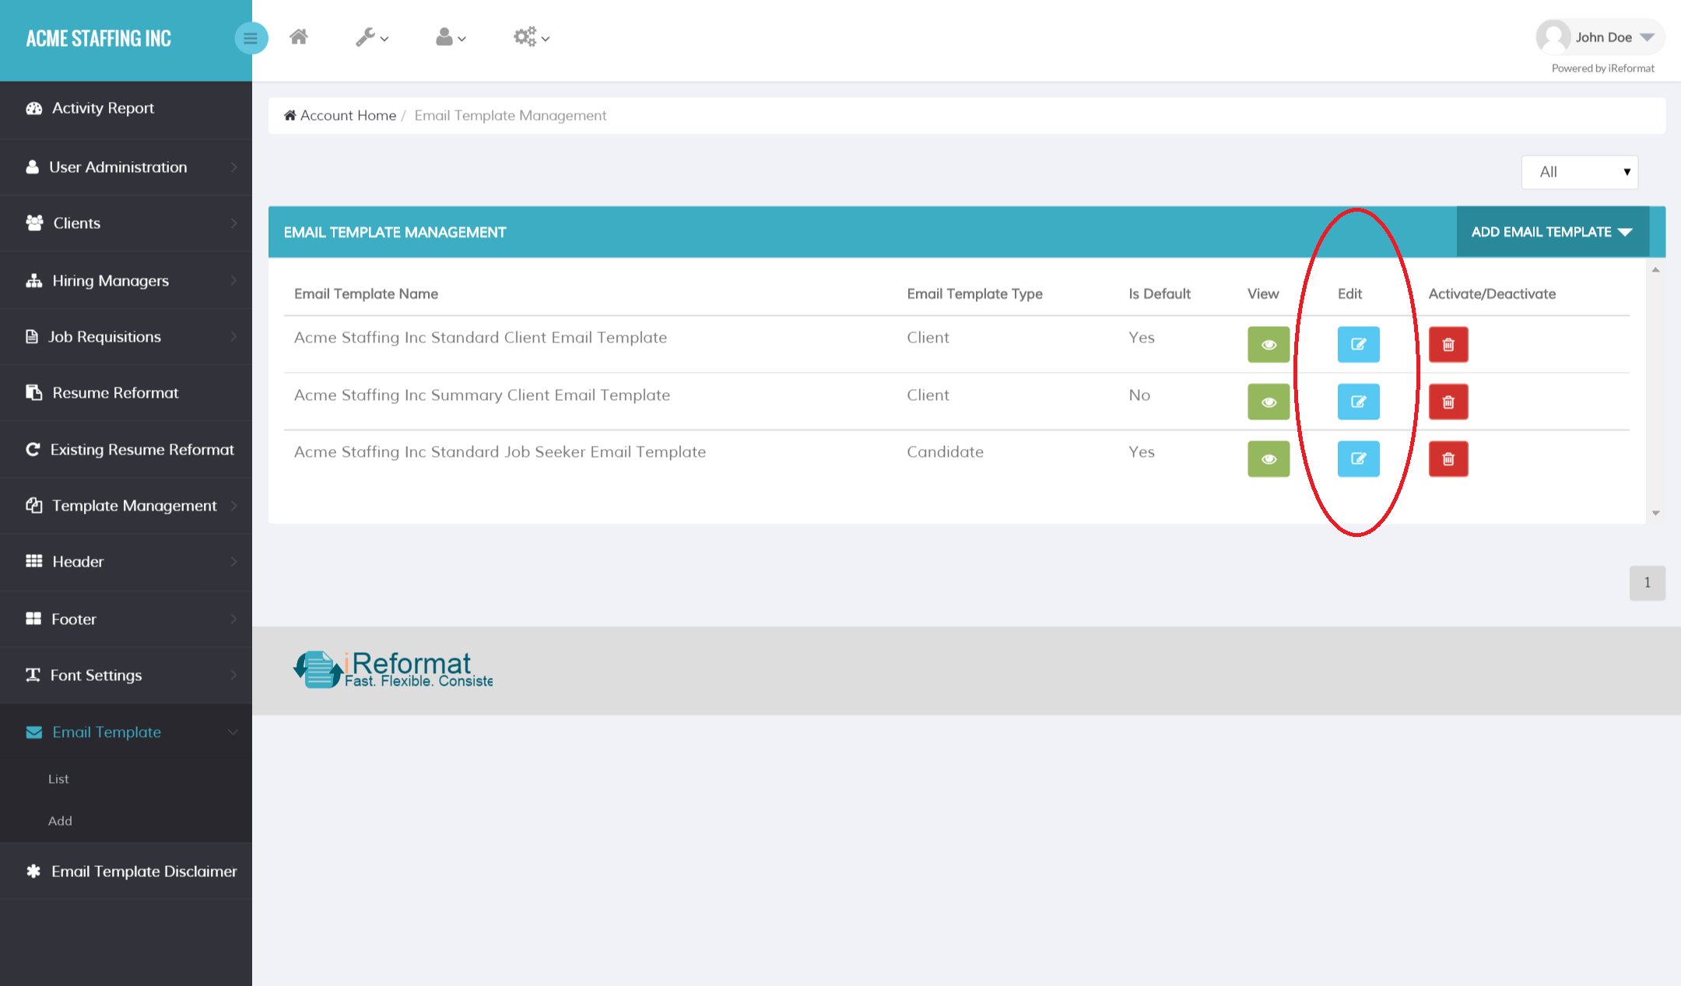Expand the ADD EMAIL TEMPLATE dropdown
The height and width of the screenshot is (986, 1681).
1552,231
